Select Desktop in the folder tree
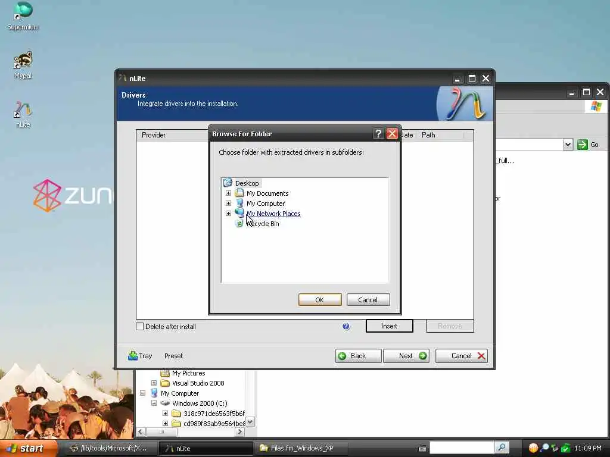610x457 pixels. click(x=247, y=183)
